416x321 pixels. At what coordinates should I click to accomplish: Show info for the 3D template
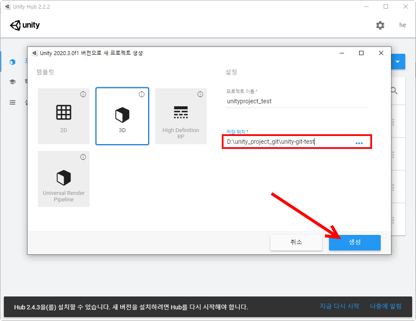coord(142,94)
